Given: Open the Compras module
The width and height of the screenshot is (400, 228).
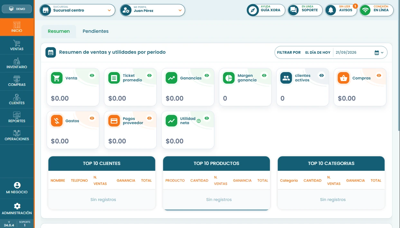Looking at the screenshot, I should click(17, 81).
